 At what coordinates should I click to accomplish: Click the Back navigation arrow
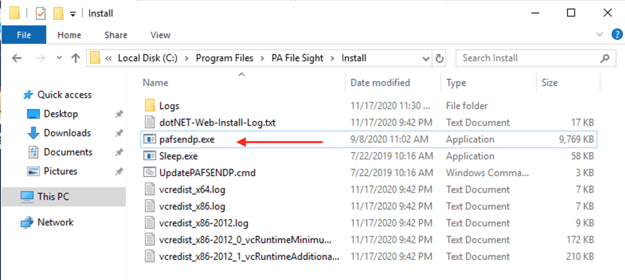tap(17, 58)
